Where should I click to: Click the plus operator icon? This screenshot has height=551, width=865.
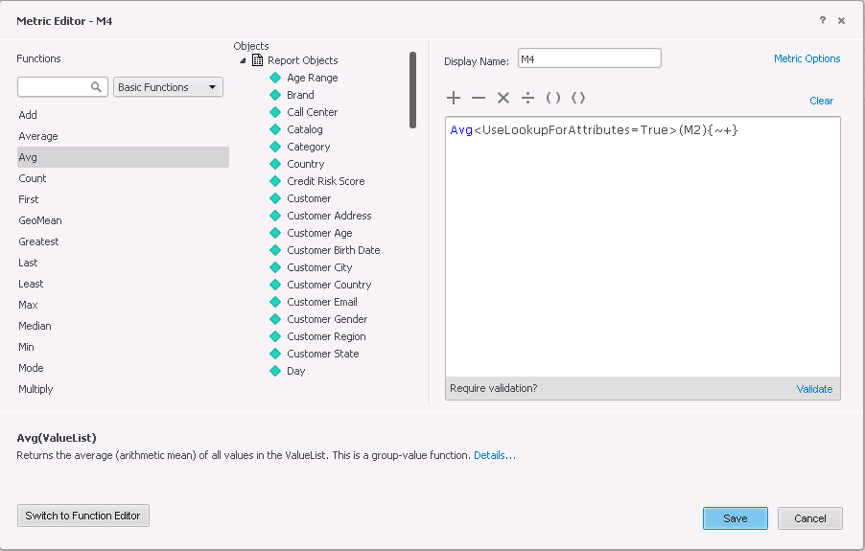coord(454,98)
